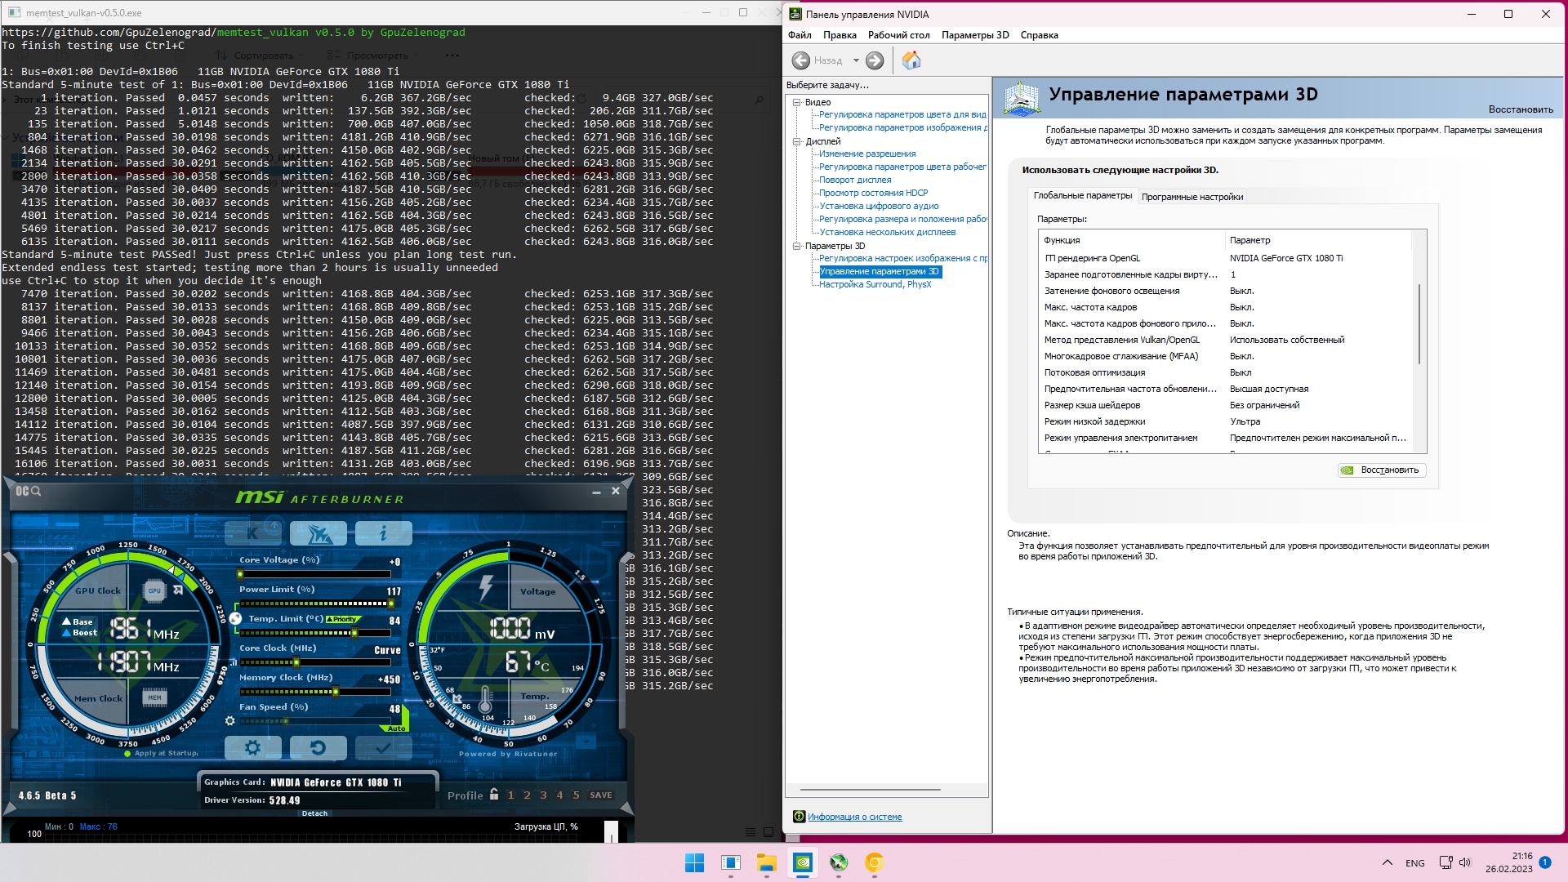Image resolution: width=1568 pixels, height=882 pixels.
Task: Click the Memory Clock slider handle
Action: coord(336,692)
